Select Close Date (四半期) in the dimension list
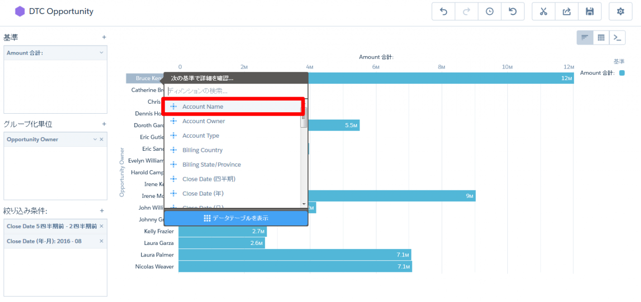The width and height of the screenshot is (641, 302). tap(233, 179)
